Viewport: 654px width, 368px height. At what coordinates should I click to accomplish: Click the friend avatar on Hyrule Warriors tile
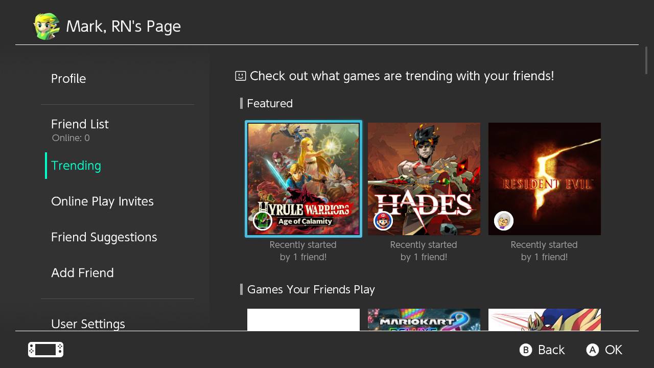pyautogui.click(x=263, y=221)
